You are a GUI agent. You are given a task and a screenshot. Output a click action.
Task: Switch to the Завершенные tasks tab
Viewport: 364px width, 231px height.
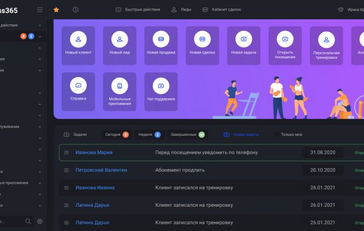tap(187, 135)
